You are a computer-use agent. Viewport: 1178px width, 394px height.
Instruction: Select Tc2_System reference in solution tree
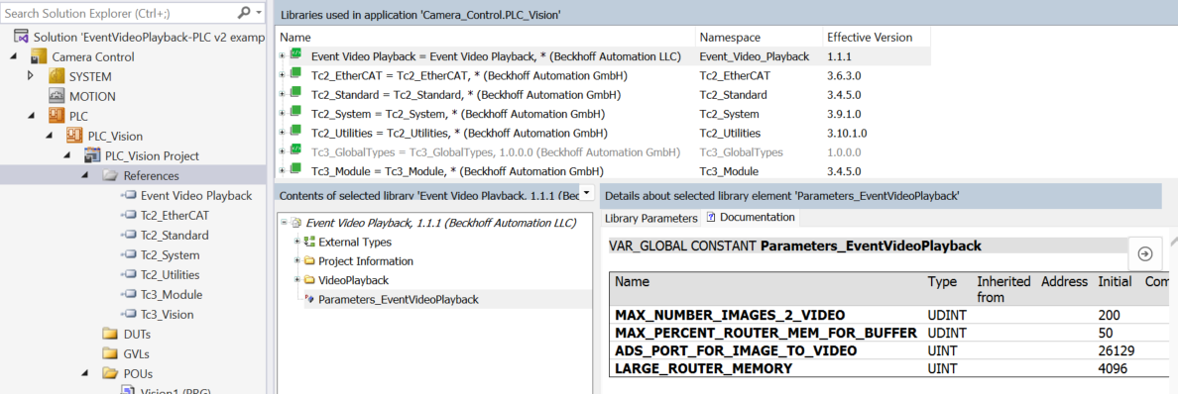point(170,255)
